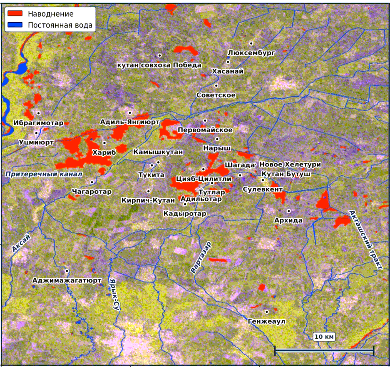This screenshot has width=390, height=367.
Task: Select the Новое Хелетури label
Action: pos(290,164)
